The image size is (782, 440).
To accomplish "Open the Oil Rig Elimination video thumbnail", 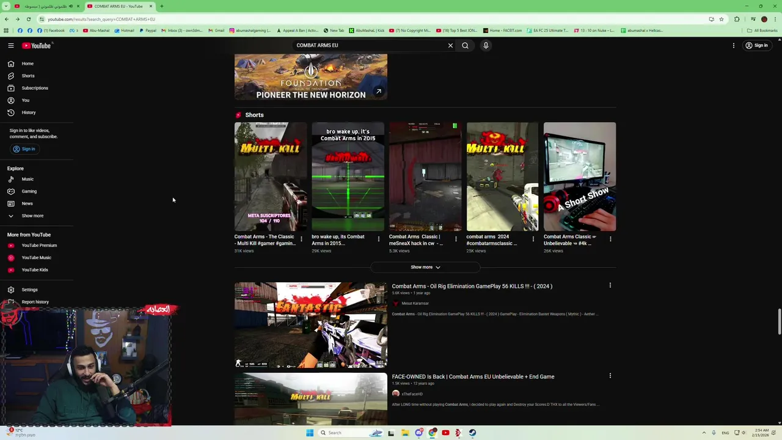I will pyautogui.click(x=310, y=325).
